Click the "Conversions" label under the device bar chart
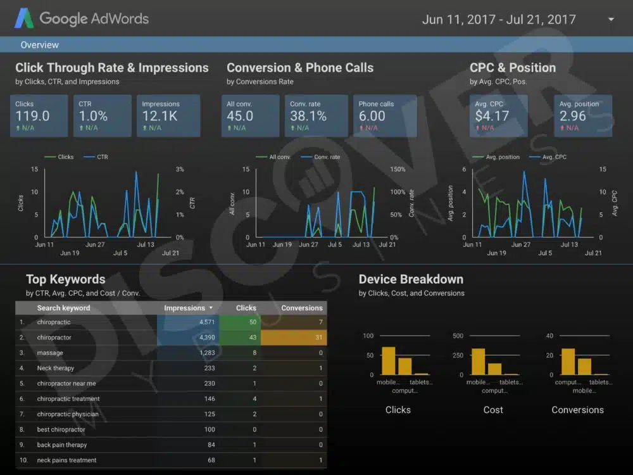633x475 pixels. [x=577, y=410]
